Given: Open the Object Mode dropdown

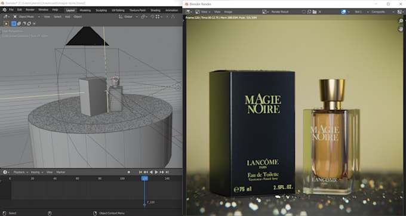Looking at the screenshot, I should [x=26, y=17].
